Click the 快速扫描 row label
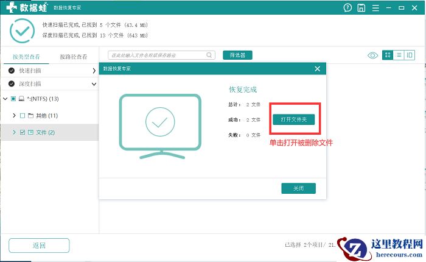This screenshot has width=426, height=262. pyautogui.click(x=30, y=71)
